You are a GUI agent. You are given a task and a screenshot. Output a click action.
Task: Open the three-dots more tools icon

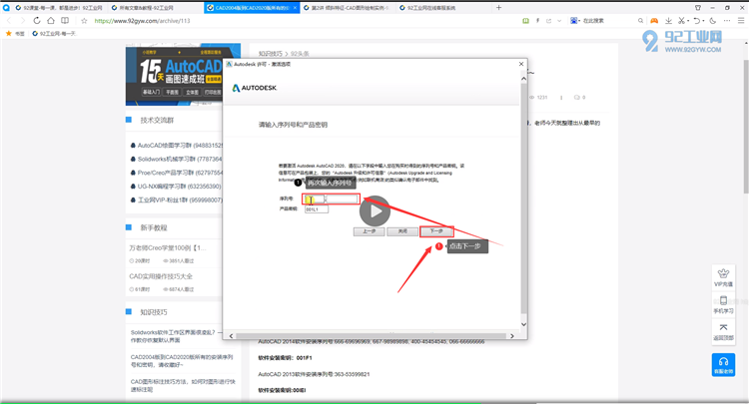tap(727, 21)
